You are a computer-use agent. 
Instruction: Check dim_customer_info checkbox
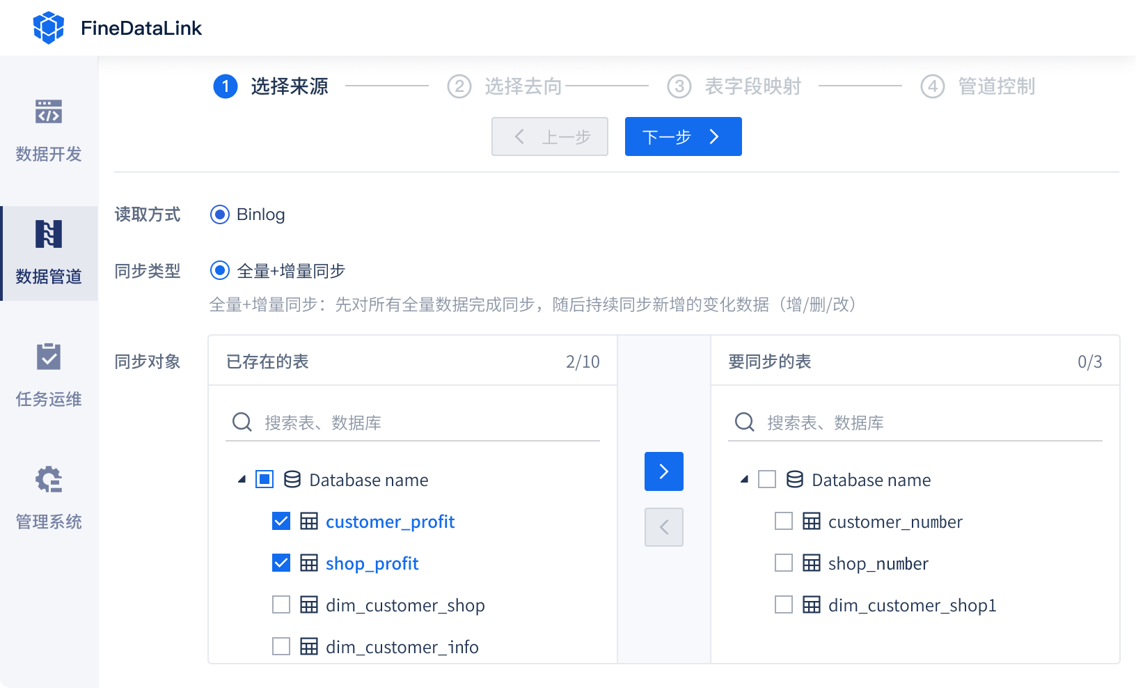pyautogui.click(x=281, y=646)
